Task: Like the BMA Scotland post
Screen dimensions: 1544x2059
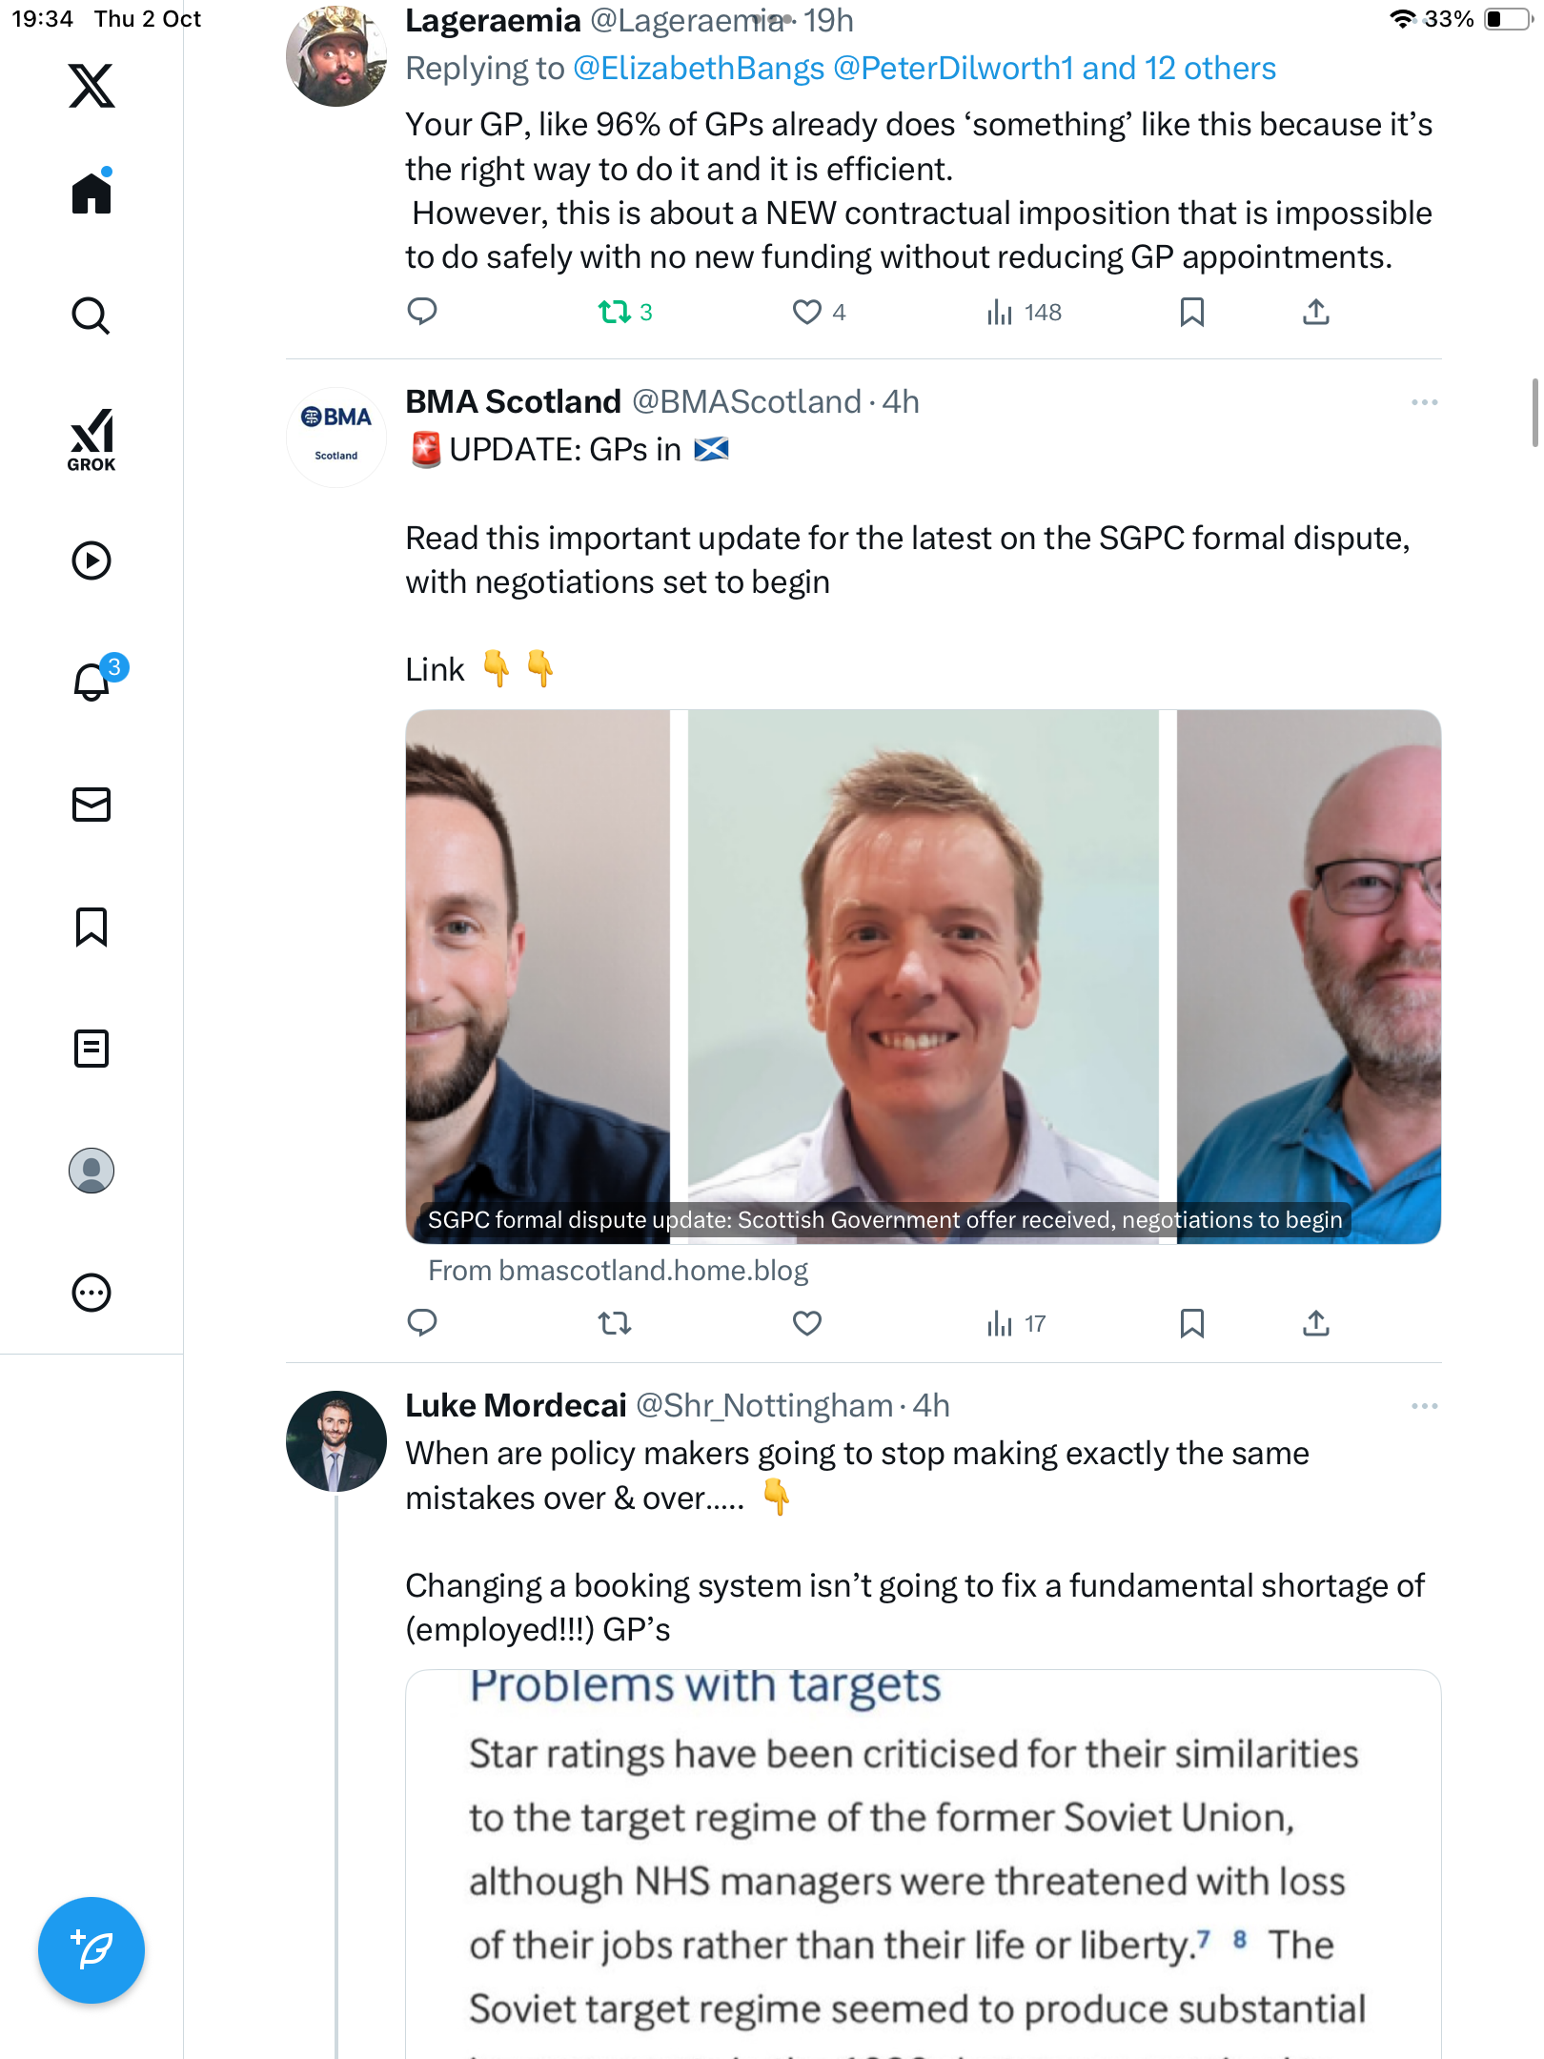Action: pyautogui.click(x=806, y=1323)
